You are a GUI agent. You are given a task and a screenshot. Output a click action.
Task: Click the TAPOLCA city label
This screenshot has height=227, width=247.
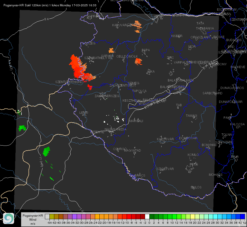tap(139, 91)
